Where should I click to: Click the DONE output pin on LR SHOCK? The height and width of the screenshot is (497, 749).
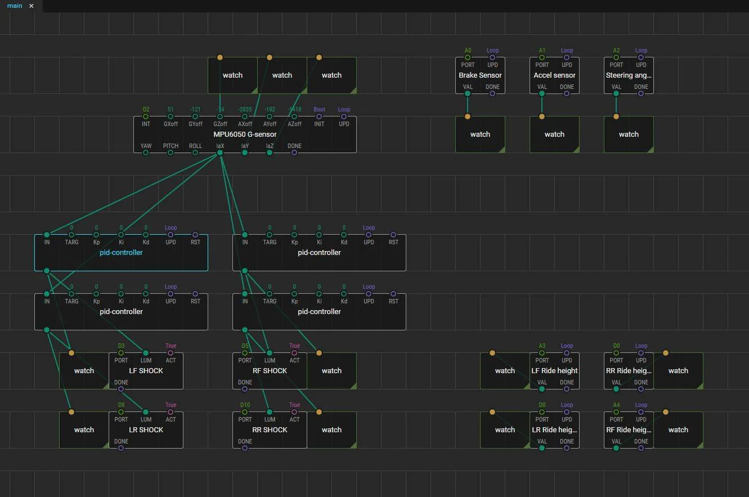121,448
